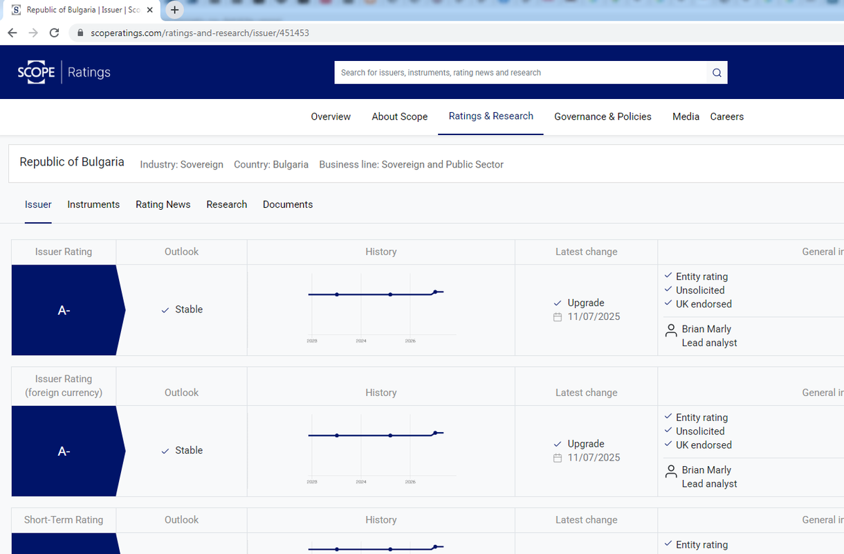This screenshot has width=844, height=554.
Task: Click Entity rating checkmark in Issuer Rating row
Action: [668, 276]
